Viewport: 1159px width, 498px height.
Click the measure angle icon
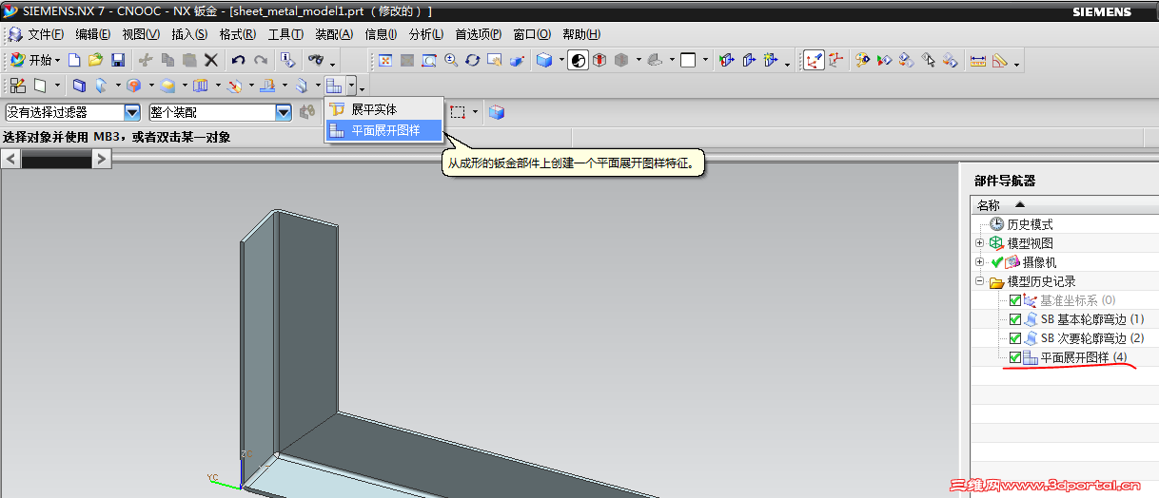point(999,60)
